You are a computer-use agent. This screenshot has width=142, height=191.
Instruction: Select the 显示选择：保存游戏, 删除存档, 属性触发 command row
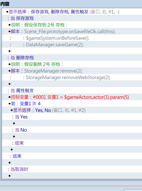tap(72, 12)
